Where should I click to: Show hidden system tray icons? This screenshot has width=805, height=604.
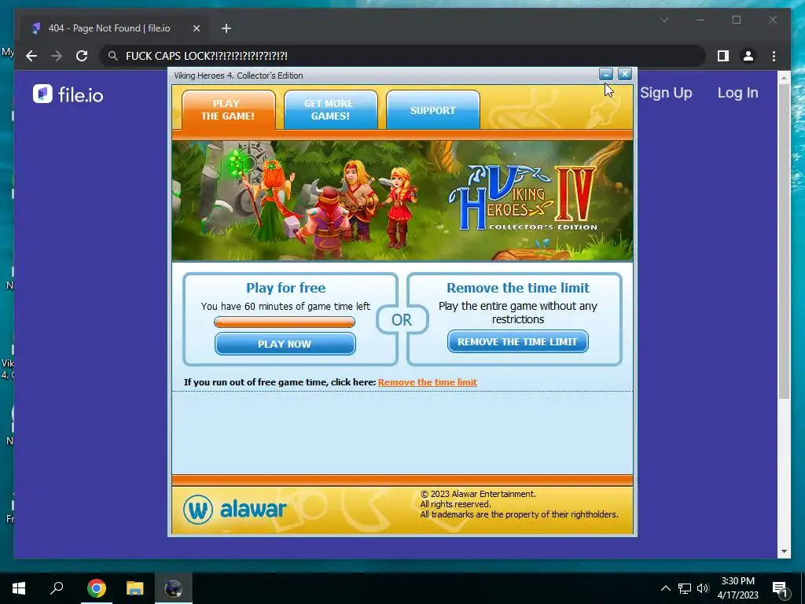[x=665, y=588]
